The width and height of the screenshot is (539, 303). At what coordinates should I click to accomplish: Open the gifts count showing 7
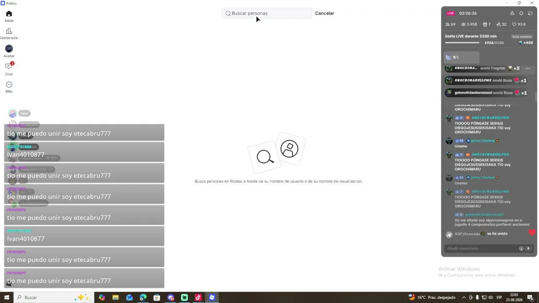[487, 24]
